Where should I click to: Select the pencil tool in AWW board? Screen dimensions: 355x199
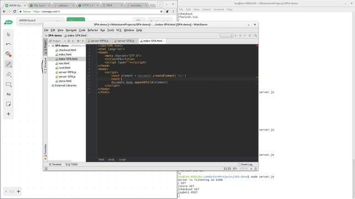[x=9, y=64]
